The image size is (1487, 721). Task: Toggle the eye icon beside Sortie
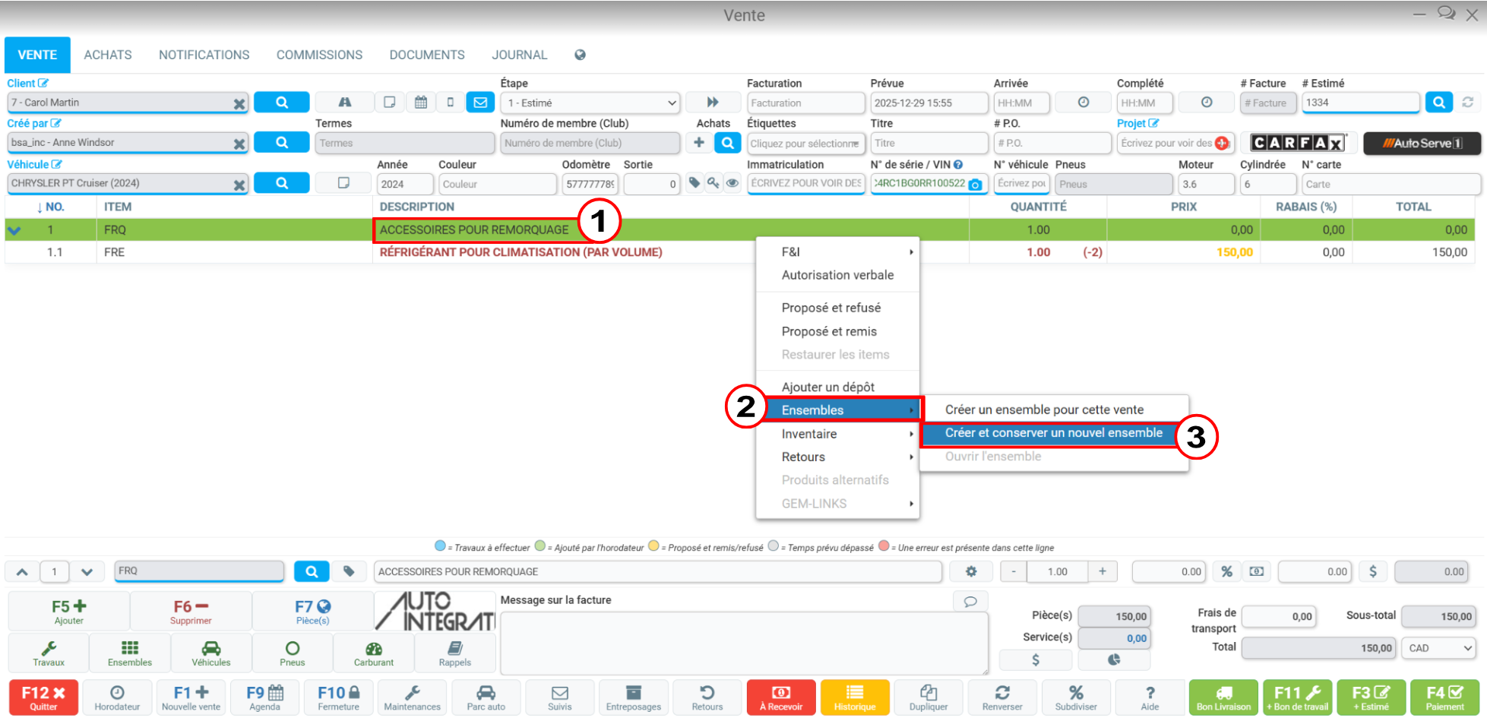[x=732, y=183]
